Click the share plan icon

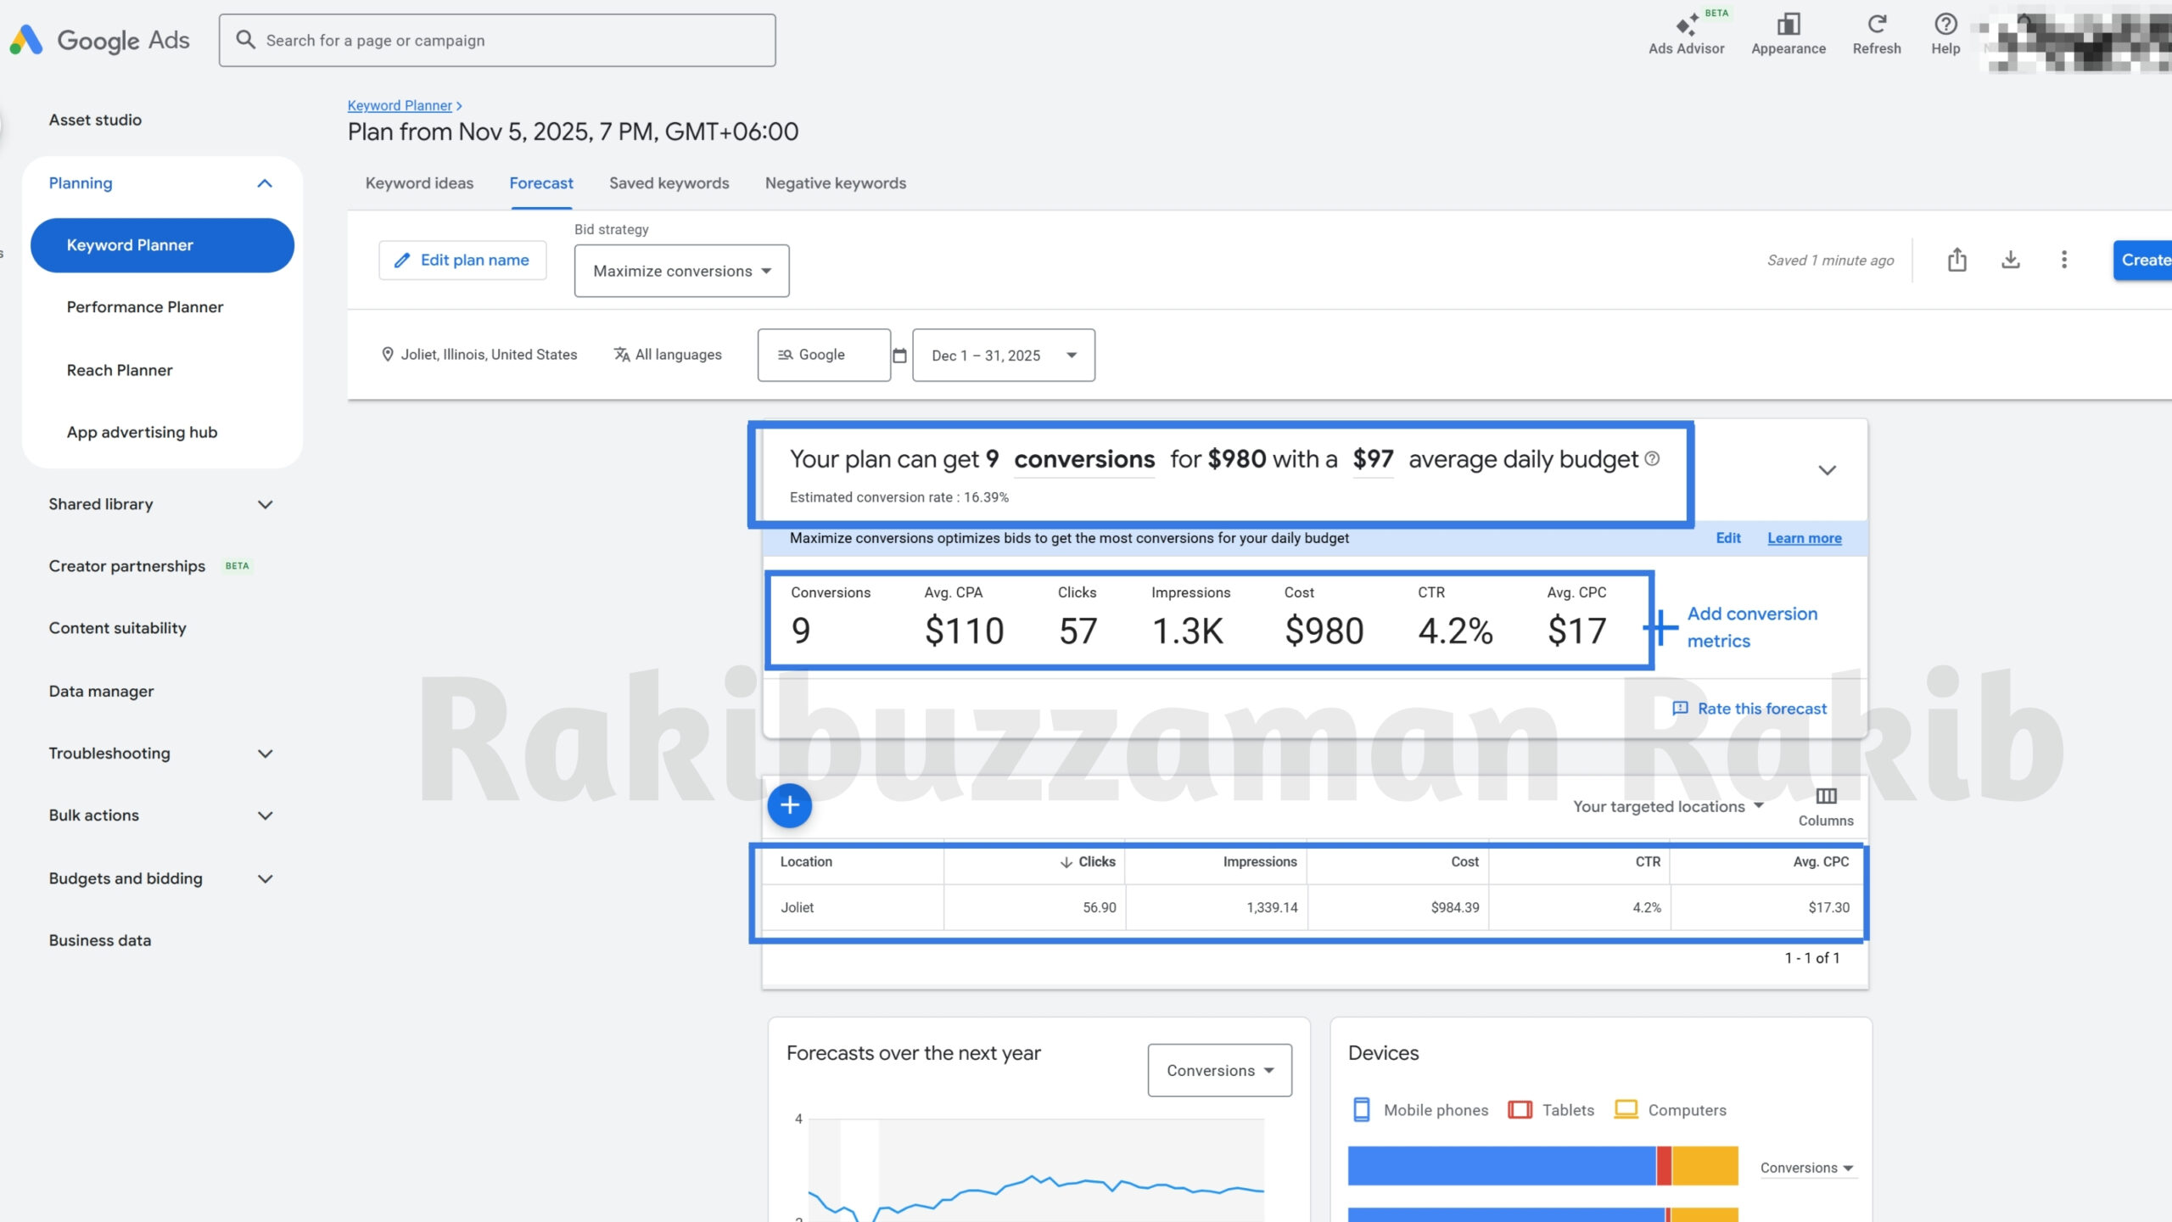1956,260
